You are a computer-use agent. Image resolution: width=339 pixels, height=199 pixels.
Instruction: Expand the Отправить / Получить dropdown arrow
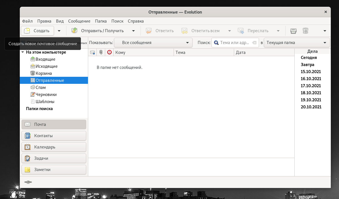pyautogui.click(x=133, y=31)
